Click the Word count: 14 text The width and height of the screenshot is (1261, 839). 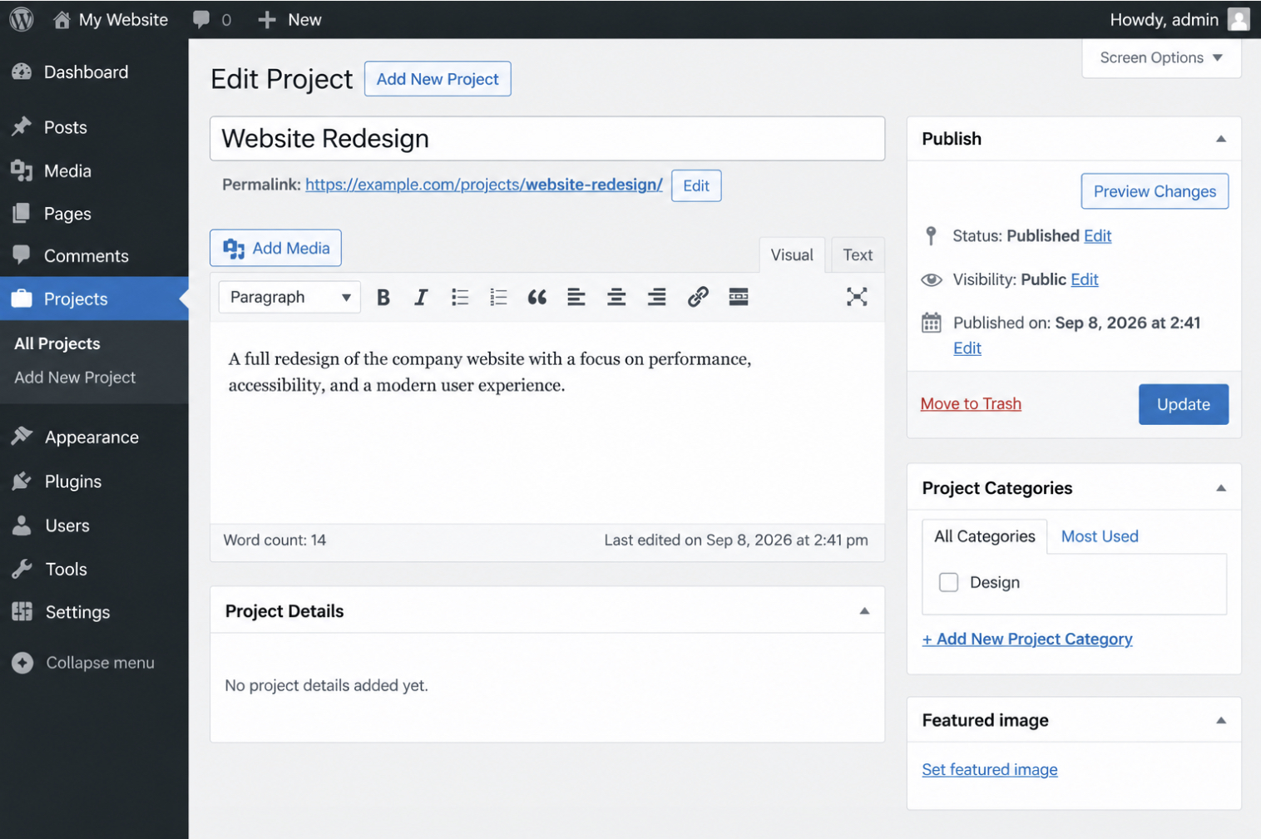(274, 540)
